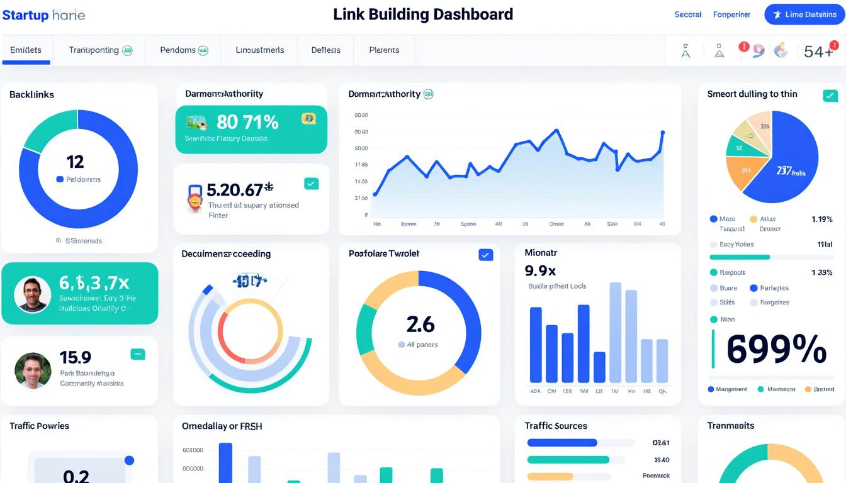Switch to the Emitlets tab
This screenshot has width=846, height=483.
click(x=25, y=50)
